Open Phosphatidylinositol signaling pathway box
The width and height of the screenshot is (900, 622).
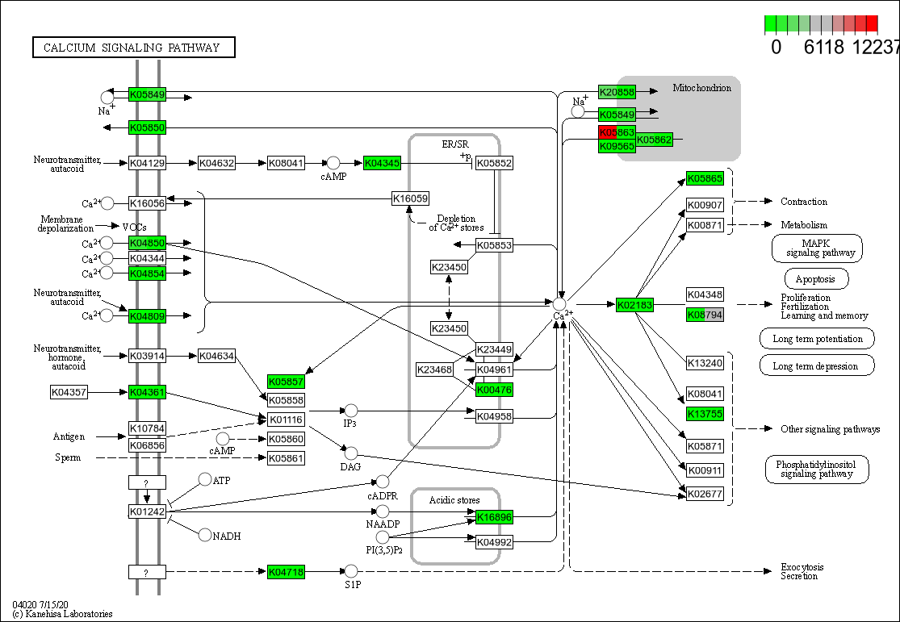tap(816, 469)
